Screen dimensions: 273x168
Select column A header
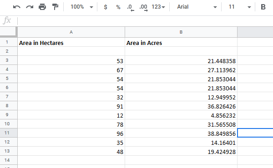point(71,32)
